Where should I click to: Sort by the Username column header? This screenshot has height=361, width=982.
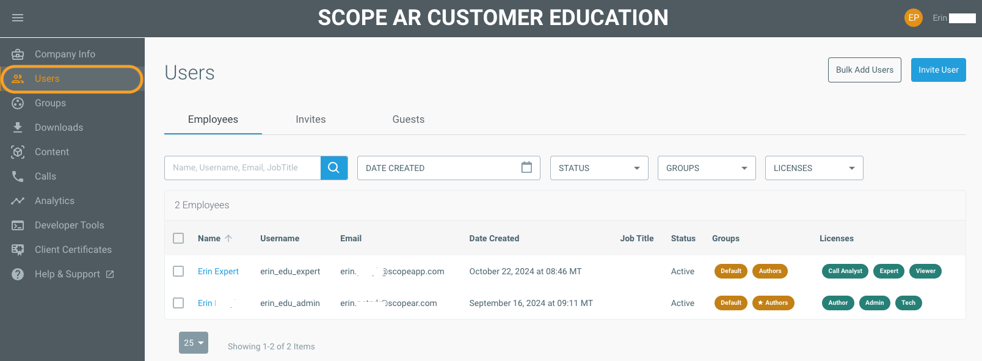click(280, 238)
